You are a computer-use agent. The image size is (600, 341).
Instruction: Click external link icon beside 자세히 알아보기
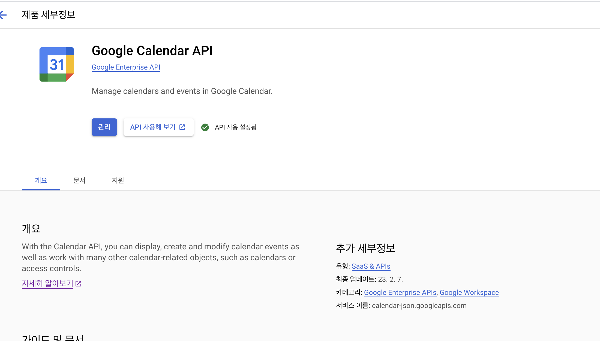78,284
